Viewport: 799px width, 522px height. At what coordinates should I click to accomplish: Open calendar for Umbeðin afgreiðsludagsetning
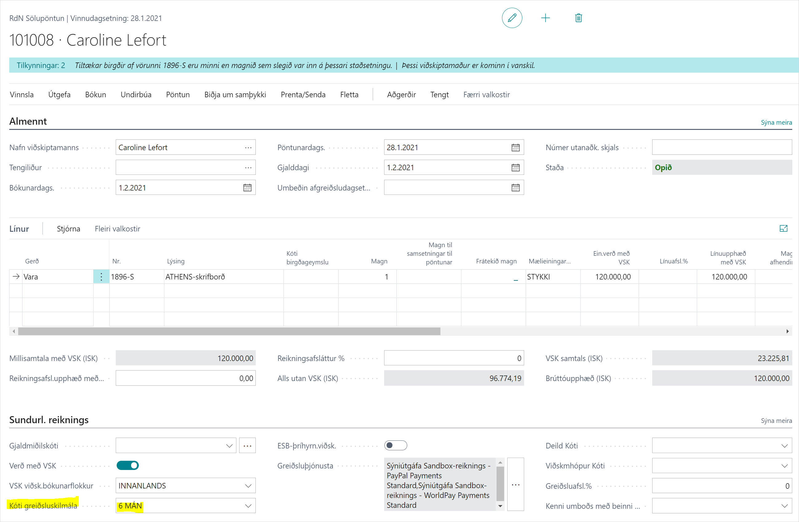[515, 188]
